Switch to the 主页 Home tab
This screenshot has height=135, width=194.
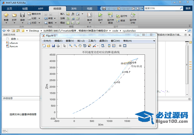click(9, 9)
